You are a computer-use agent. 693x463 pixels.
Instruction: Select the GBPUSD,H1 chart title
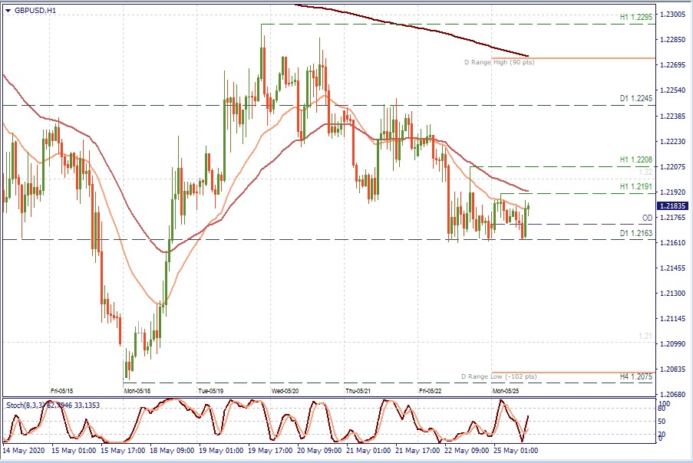tap(35, 11)
